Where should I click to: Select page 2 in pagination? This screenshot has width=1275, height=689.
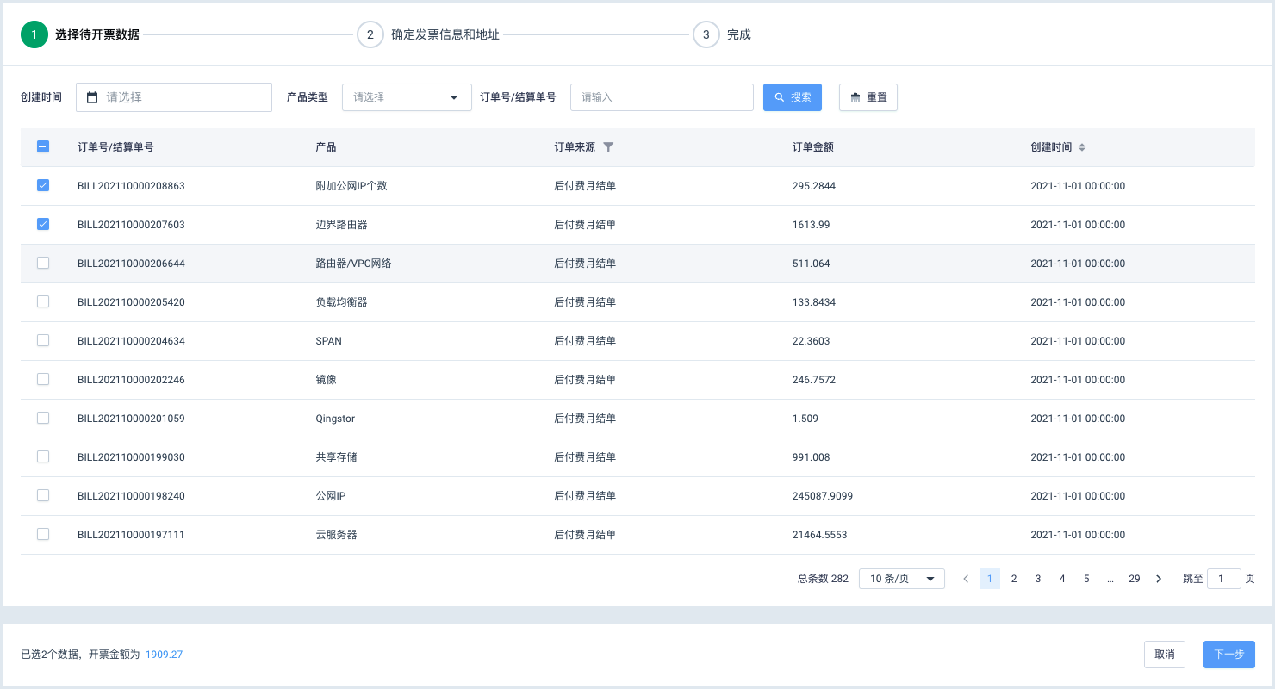(x=1014, y=579)
